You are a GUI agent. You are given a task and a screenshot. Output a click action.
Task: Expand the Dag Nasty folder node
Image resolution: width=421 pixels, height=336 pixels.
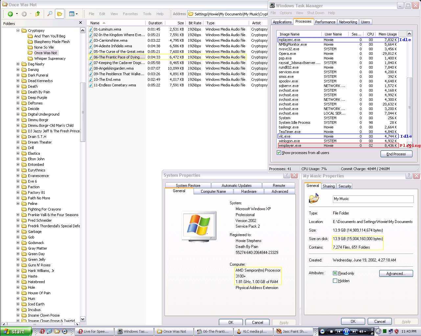pyautogui.click(x=18, y=64)
